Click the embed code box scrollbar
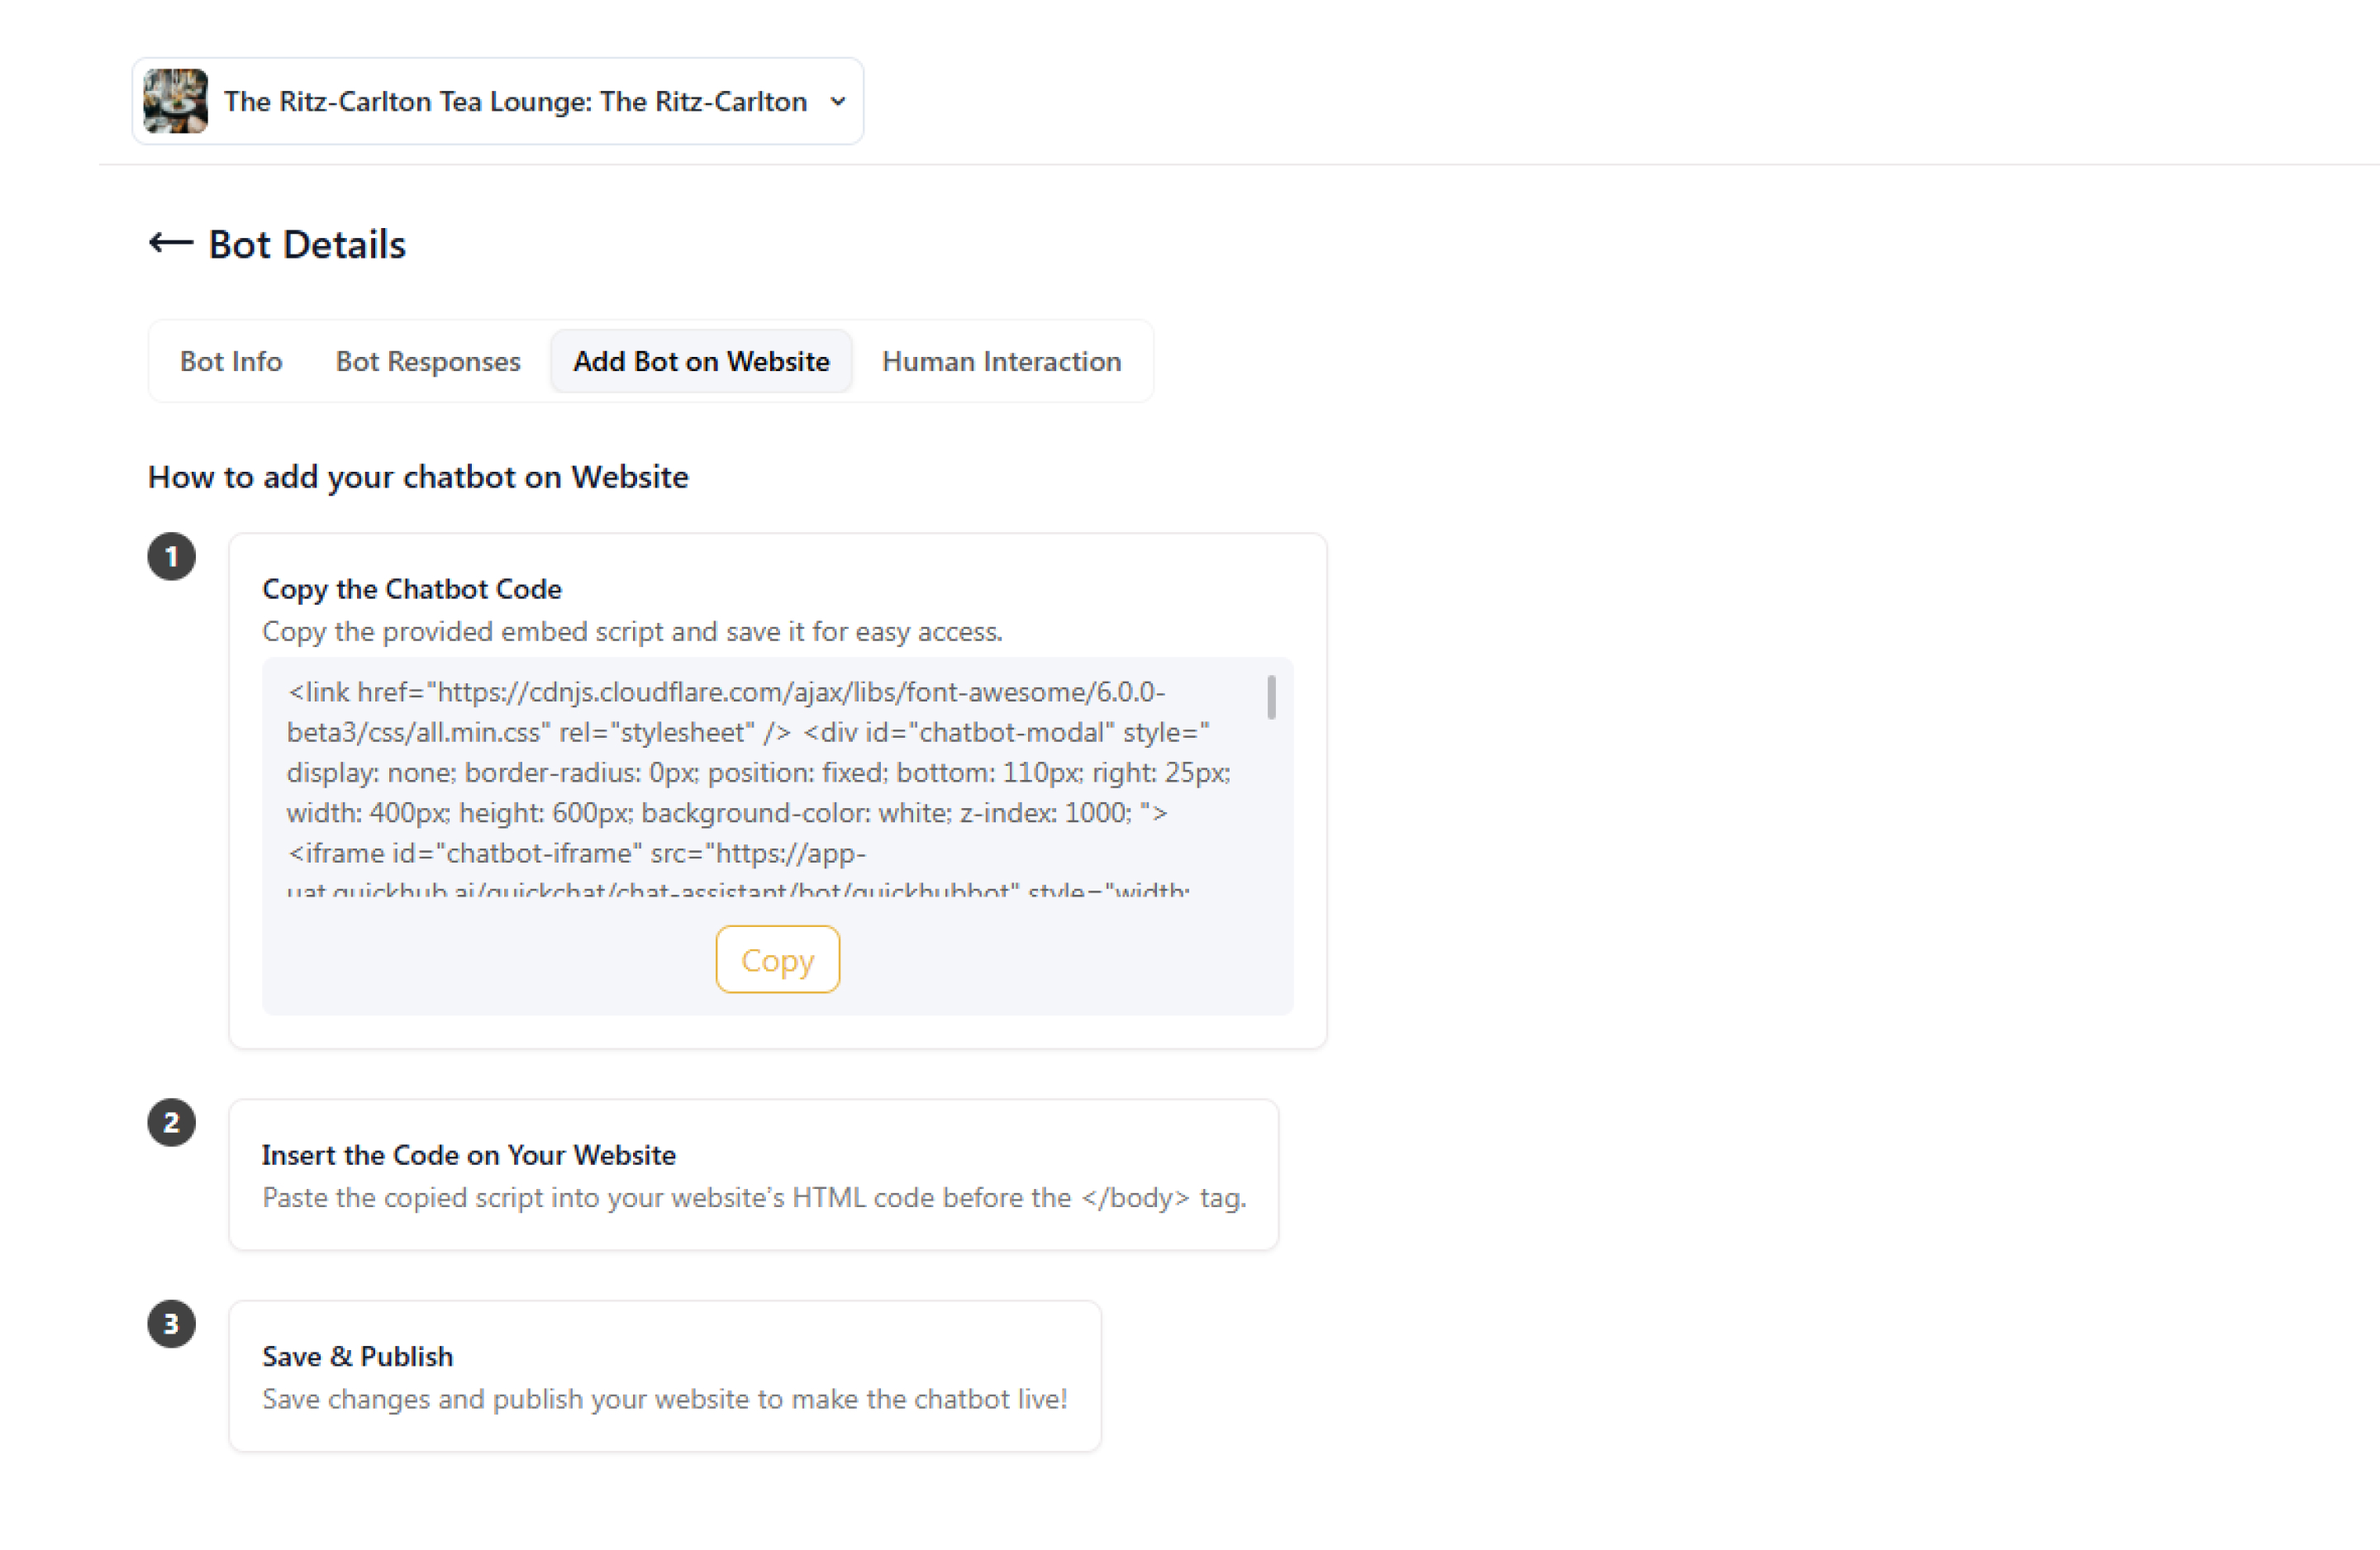2380x1550 pixels. pyautogui.click(x=1271, y=698)
